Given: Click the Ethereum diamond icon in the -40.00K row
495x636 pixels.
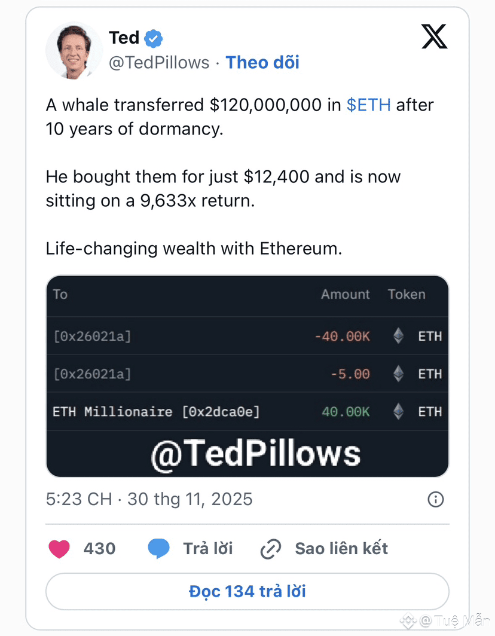Looking at the screenshot, I should 398,336.
